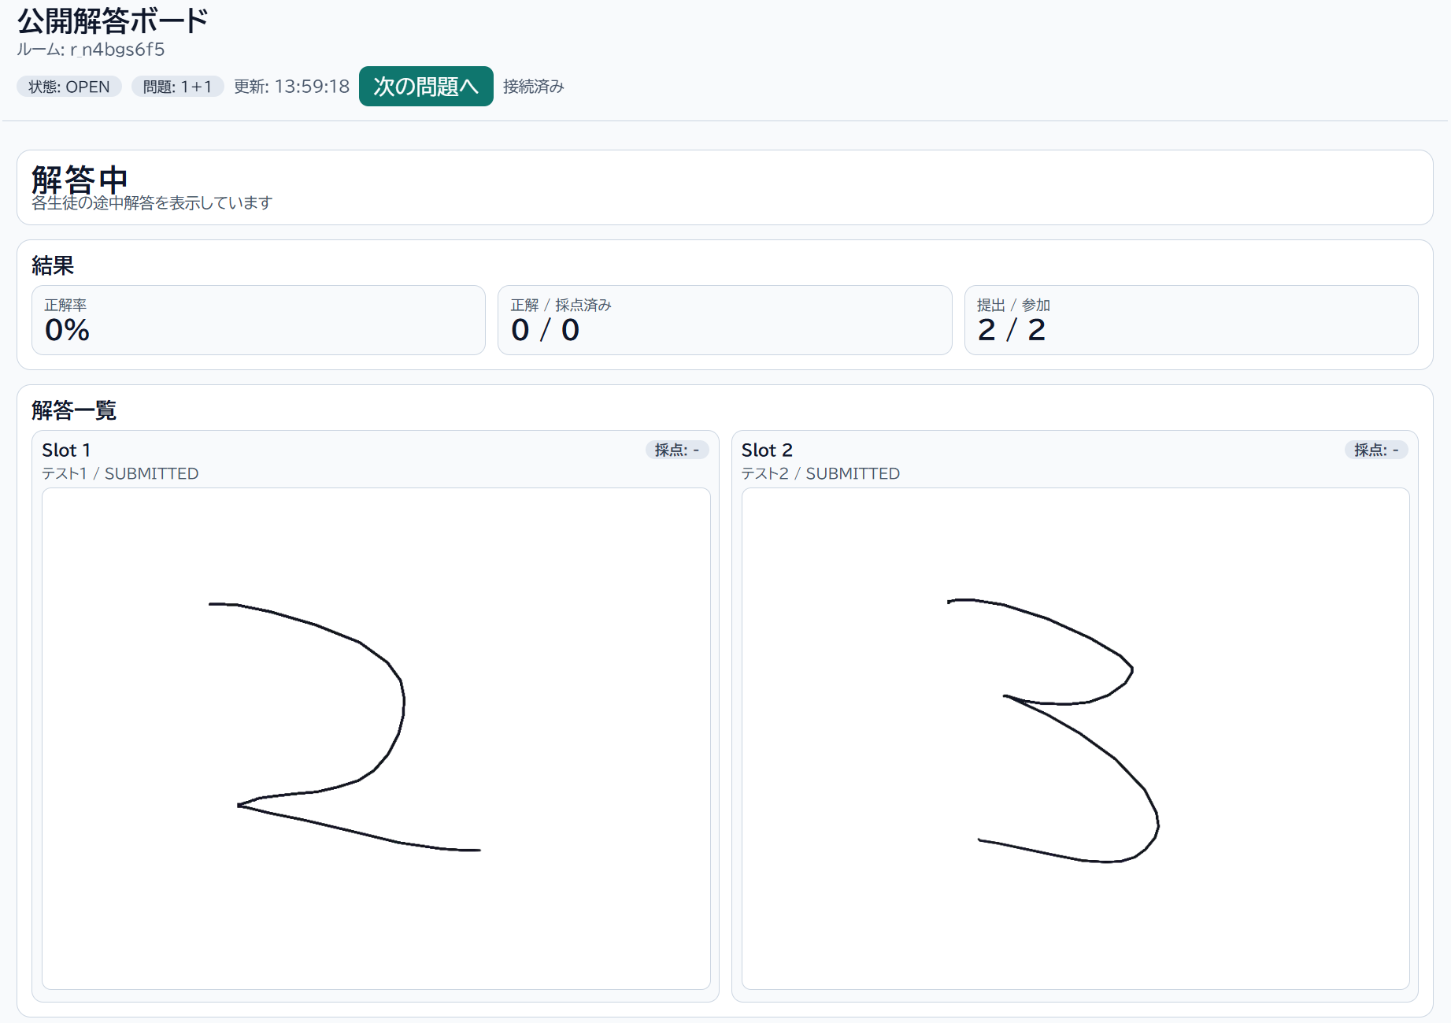This screenshot has width=1451, height=1023.
Task: Select the 提出 / 参加 2 / 2 card
Action: 1190,320
